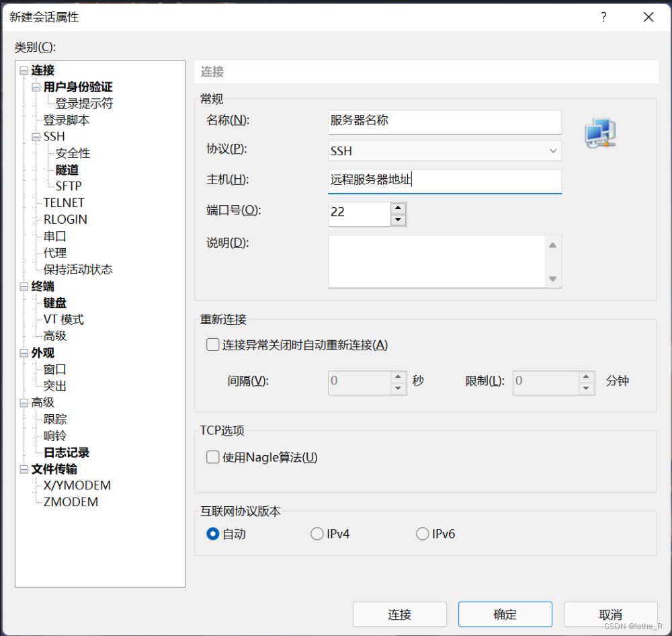
Task: Select 代理 in the category tree
Action: (55, 253)
